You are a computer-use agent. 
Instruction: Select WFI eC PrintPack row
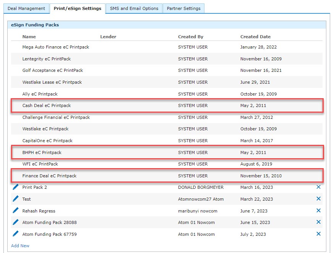coord(167,164)
